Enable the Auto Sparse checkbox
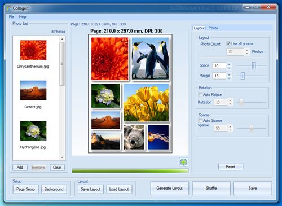 point(201,120)
